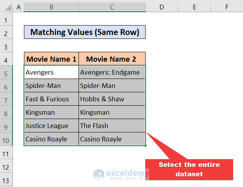243x187 pixels.
Task: Click column D header
Action: click(x=162, y=7)
